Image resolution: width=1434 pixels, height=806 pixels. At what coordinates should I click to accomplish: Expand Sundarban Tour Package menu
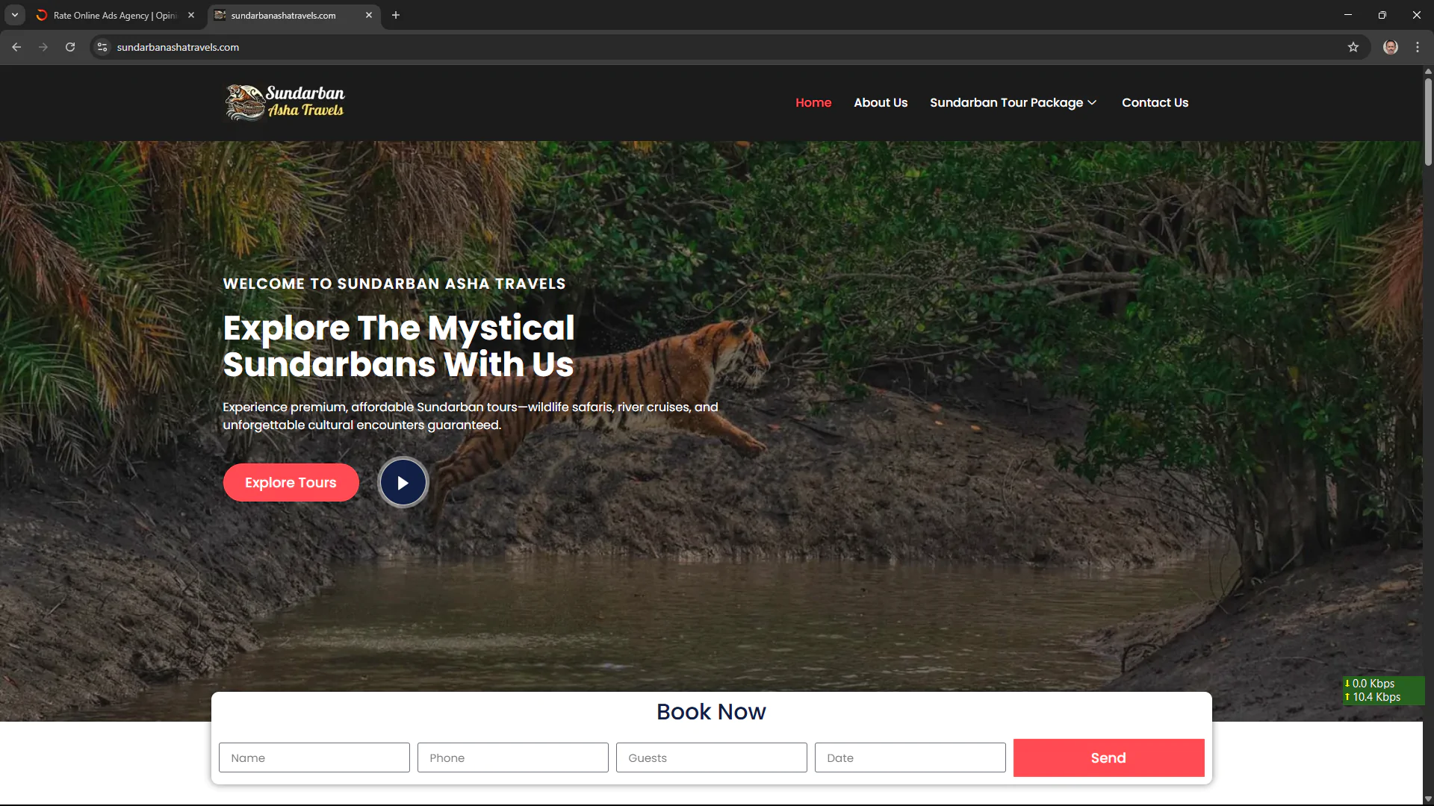[x=1013, y=102]
